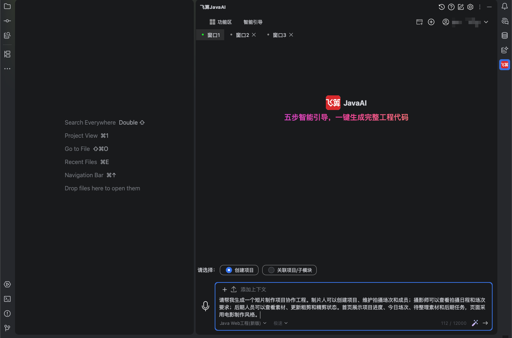The width and height of the screenshot is (512, 338).
Task: Click the 'Navigation Bar' hint text
Action: 84,175
